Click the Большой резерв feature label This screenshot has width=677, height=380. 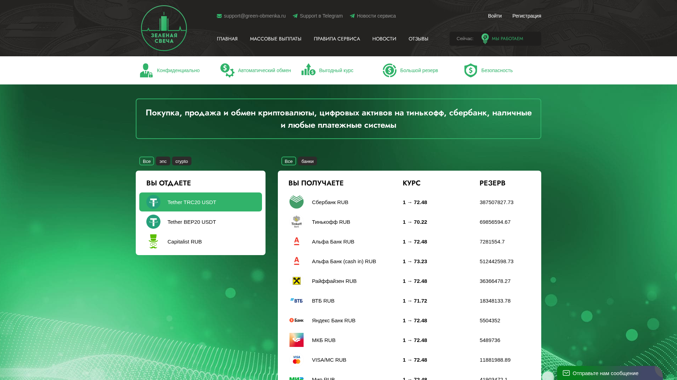(x=419, y=70)
